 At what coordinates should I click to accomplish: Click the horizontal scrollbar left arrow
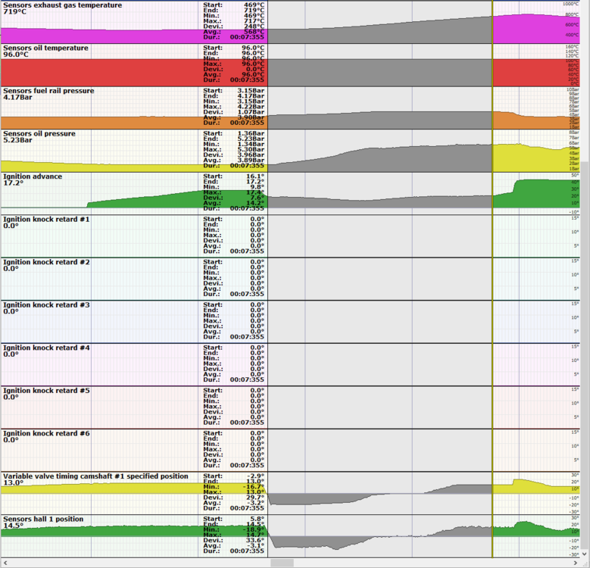click(x=5, y=563)
